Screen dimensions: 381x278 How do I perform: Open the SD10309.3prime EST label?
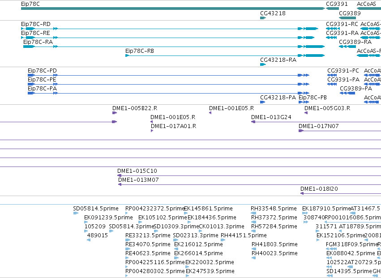click(177, 227)
